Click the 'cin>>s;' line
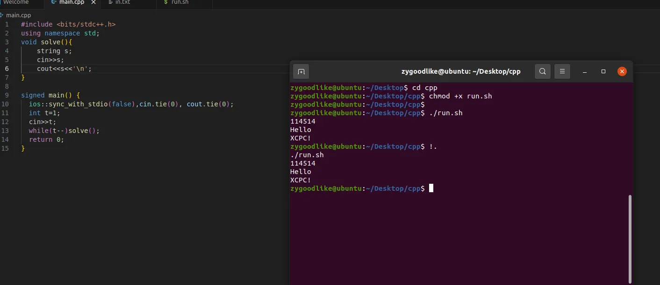The width and height of the screenshot is (660, 285). tap(50, 60)
